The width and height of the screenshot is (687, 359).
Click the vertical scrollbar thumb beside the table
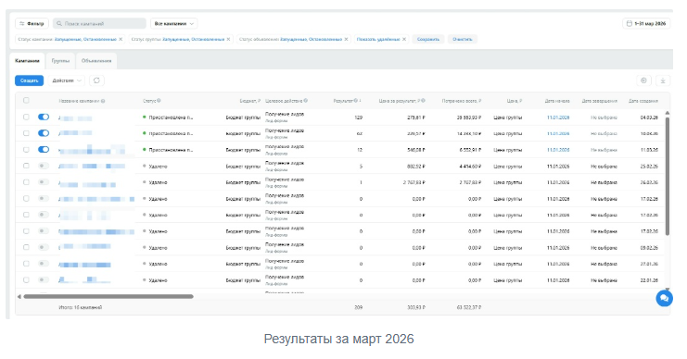(668, 176)
